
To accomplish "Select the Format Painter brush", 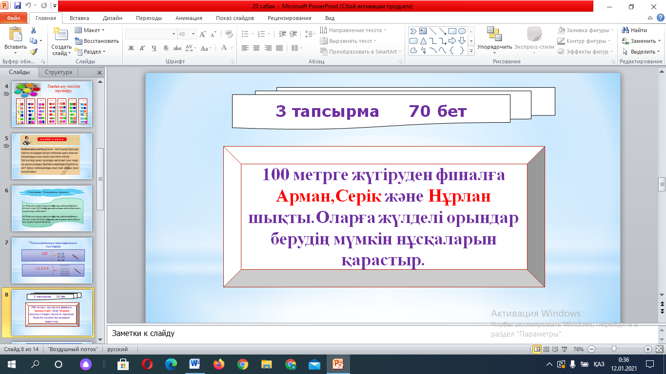I will pyautogui.click(x=33, y=51).
